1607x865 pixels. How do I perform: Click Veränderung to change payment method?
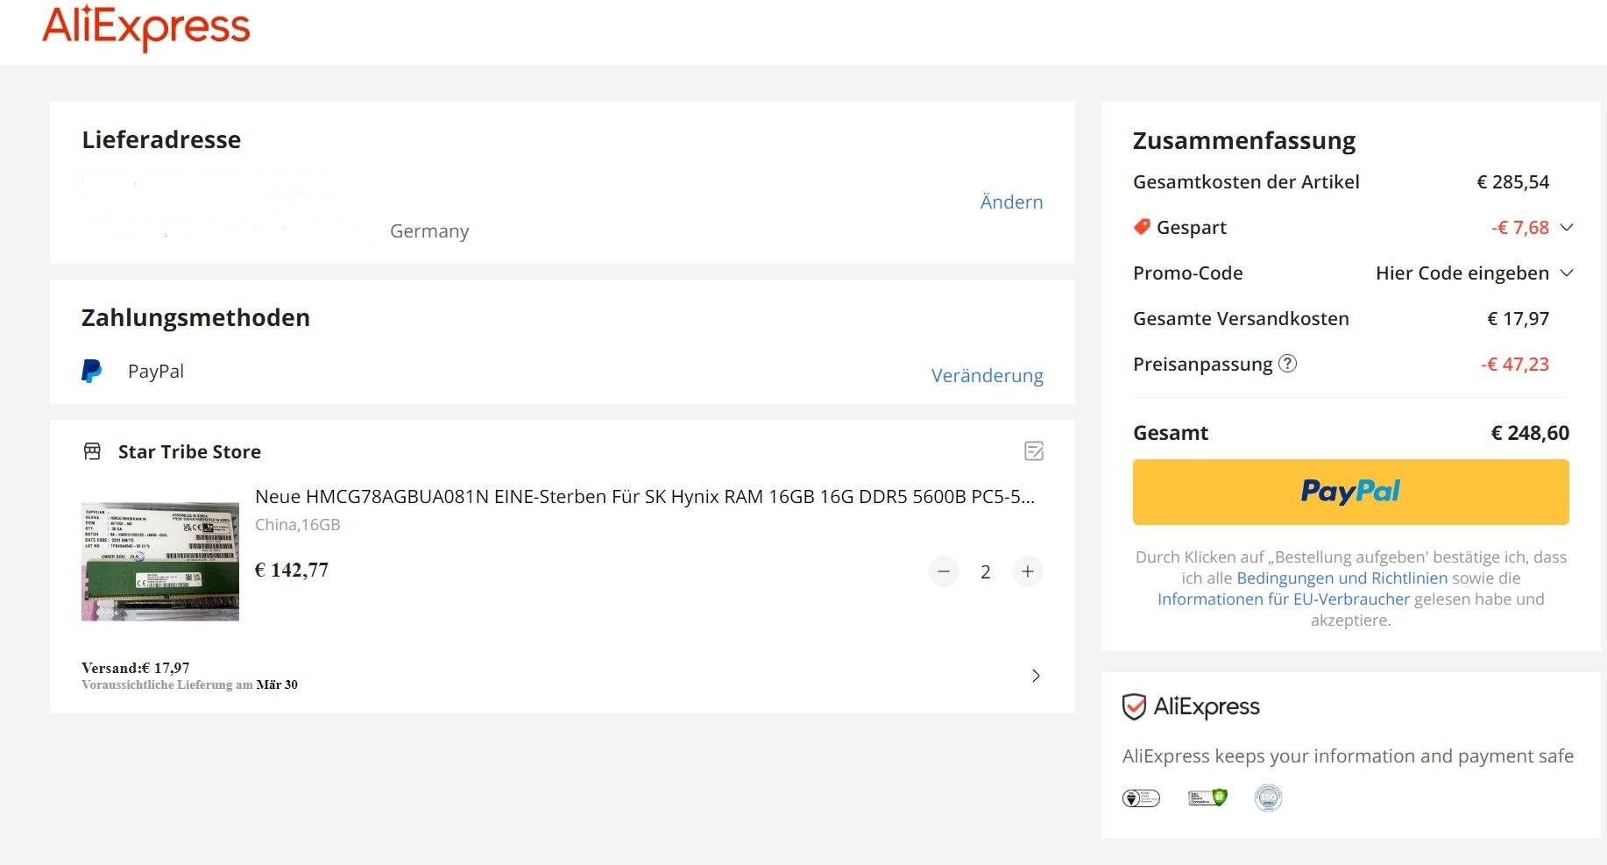tap(987, 375)
